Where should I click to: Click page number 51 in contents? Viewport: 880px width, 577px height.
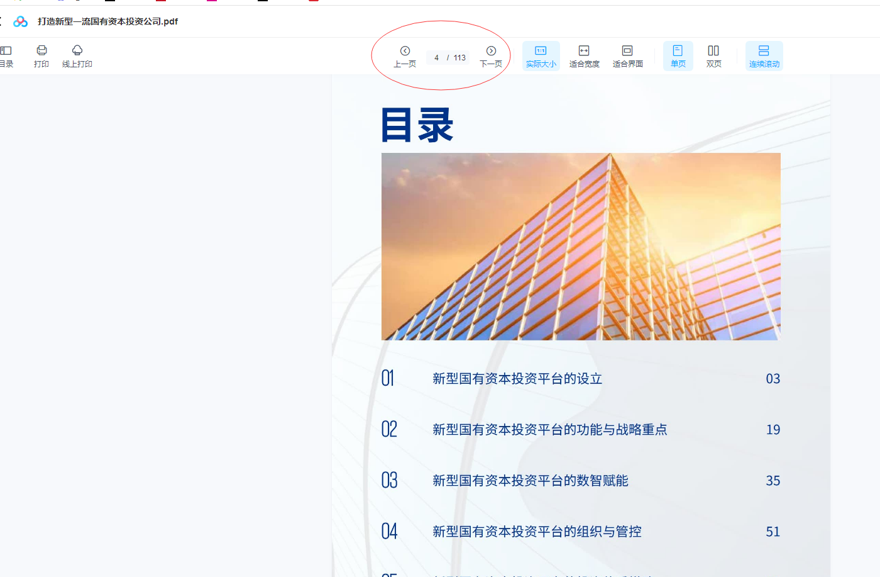tap(773, 532)
